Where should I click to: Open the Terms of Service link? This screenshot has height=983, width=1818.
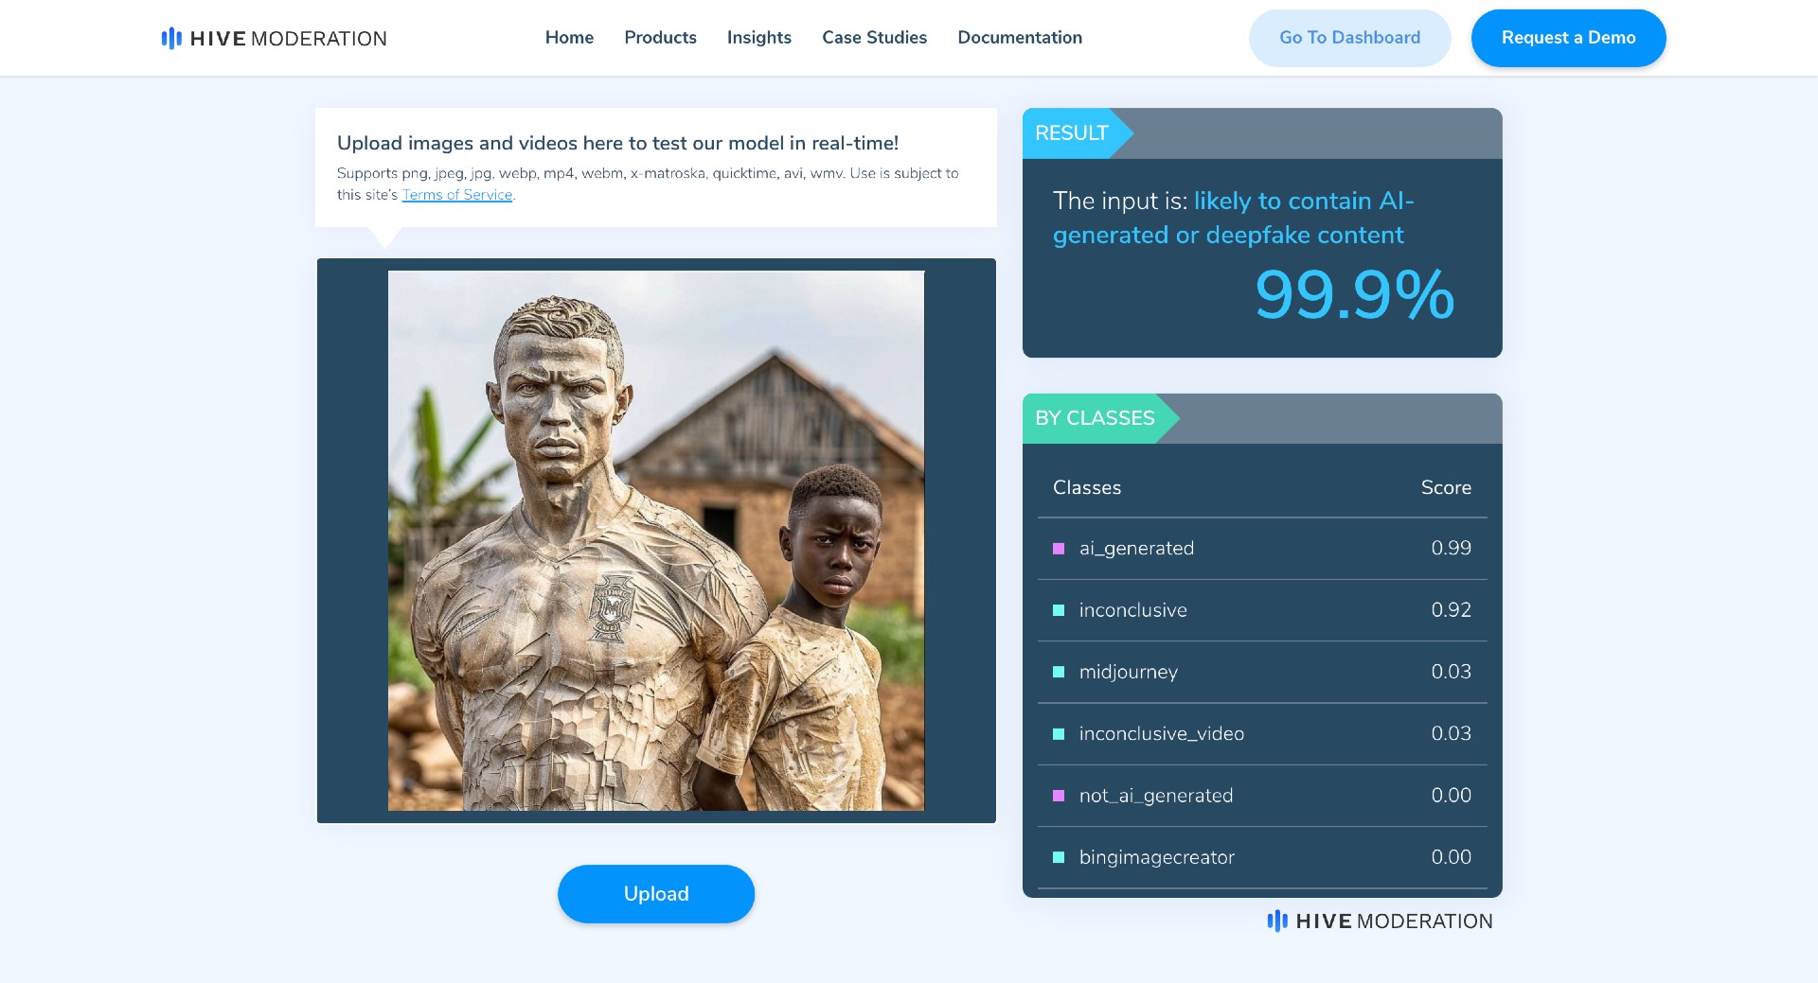tap(457, 195)
